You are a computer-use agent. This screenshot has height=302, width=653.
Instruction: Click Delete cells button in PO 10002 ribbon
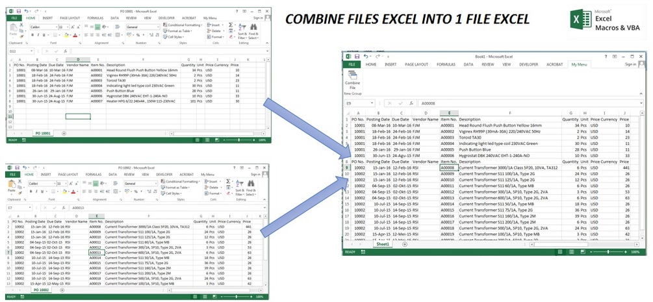coord(212,188)
